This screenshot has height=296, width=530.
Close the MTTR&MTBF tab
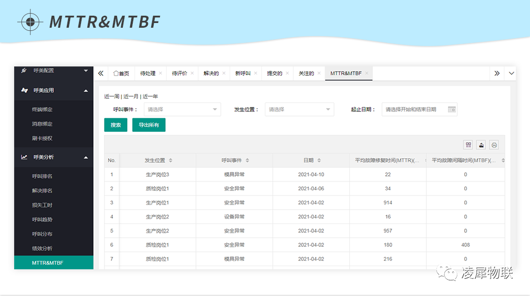click(x=367, y=73)
